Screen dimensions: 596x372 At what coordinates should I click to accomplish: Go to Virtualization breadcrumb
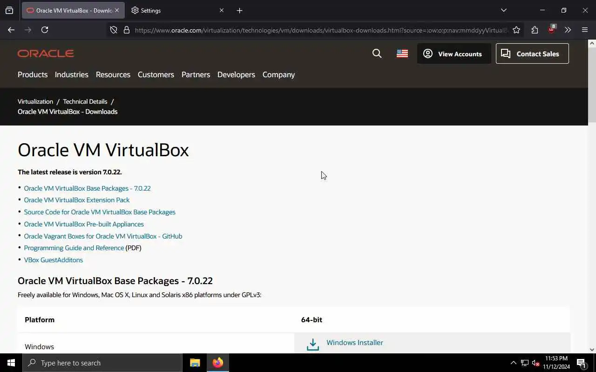coord(35,101)
